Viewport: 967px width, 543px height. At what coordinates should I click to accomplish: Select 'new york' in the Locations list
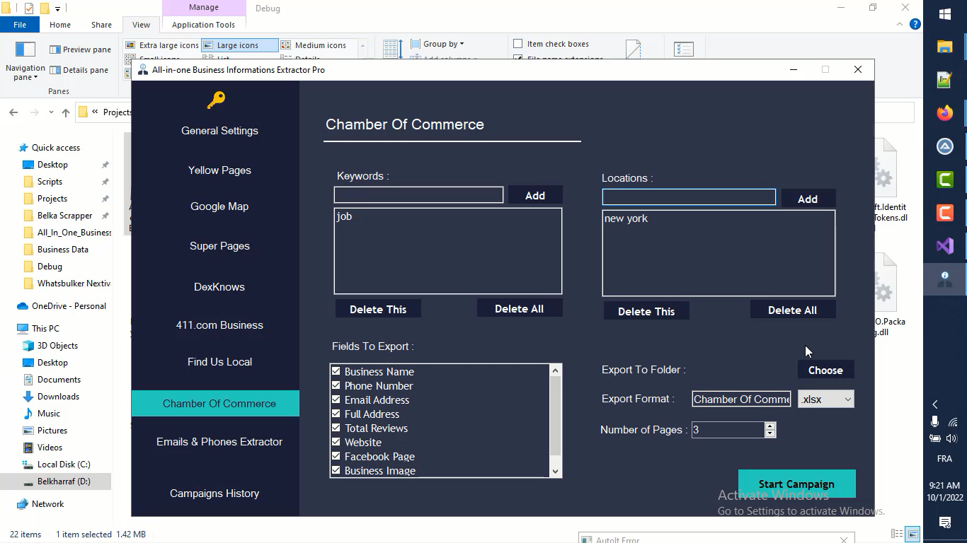(626, 218)
